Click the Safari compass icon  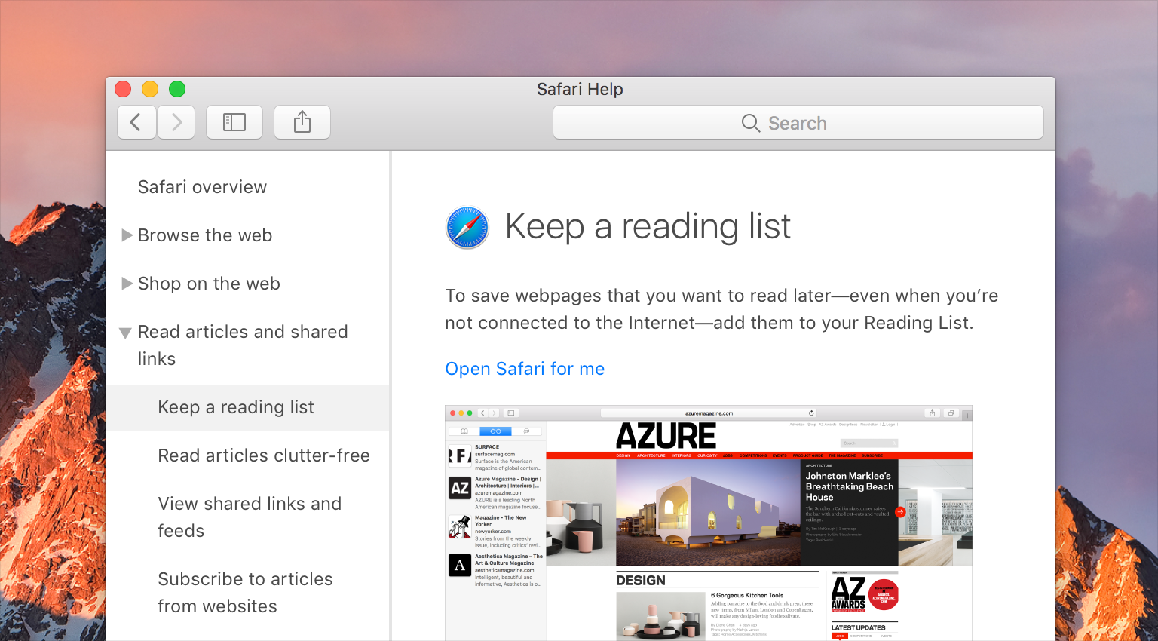point(467,228)
